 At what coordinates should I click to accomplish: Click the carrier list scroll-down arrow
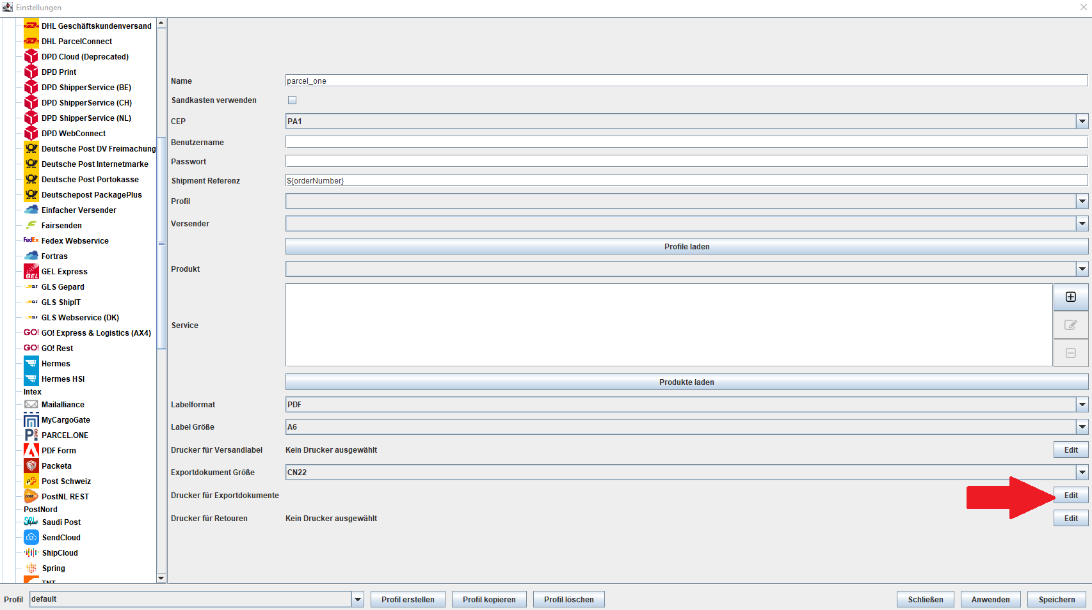(x=161, y=578)
